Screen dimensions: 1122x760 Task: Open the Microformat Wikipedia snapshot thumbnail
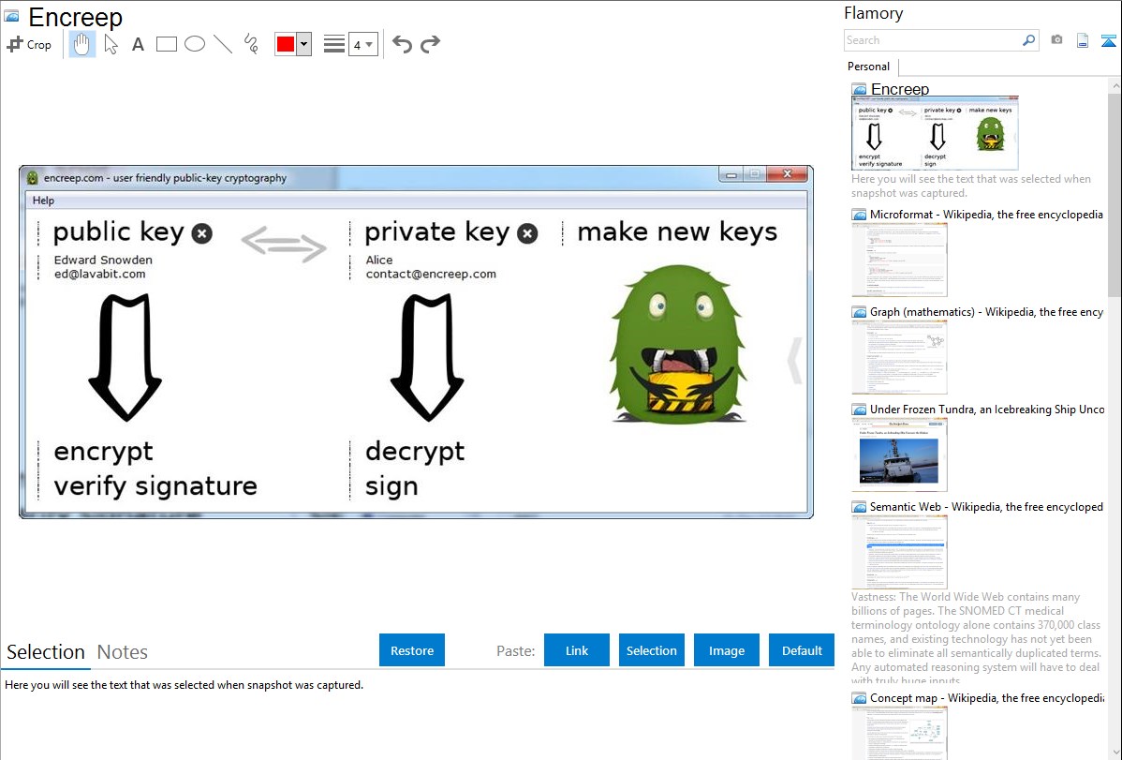[x=899, y=260]
